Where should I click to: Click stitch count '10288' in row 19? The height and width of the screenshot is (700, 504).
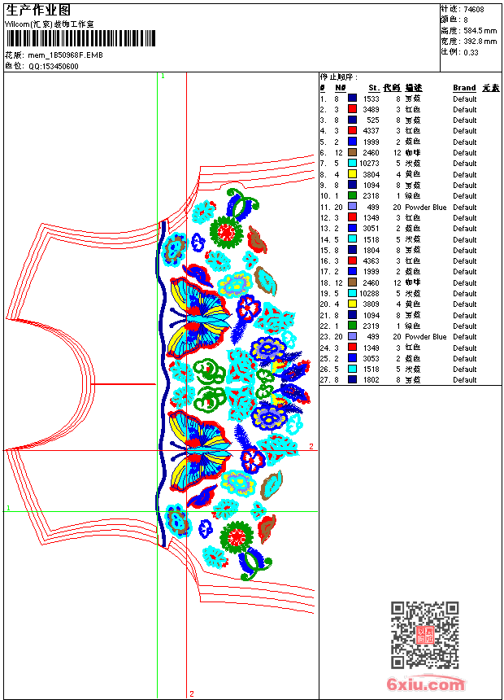(369, 294)
